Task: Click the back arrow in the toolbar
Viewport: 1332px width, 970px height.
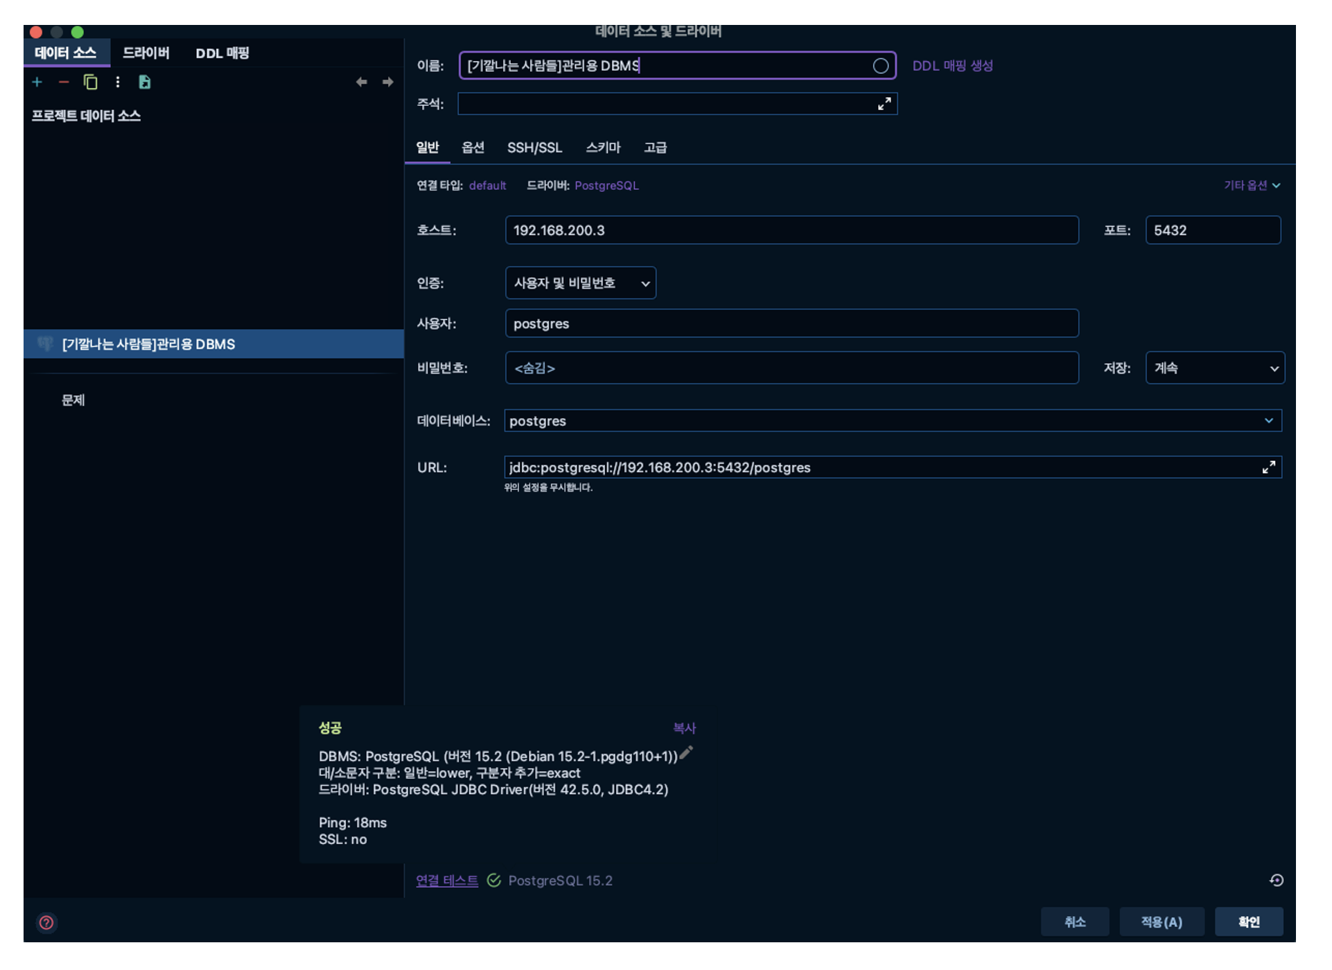Action: click(x=361, y=82)
